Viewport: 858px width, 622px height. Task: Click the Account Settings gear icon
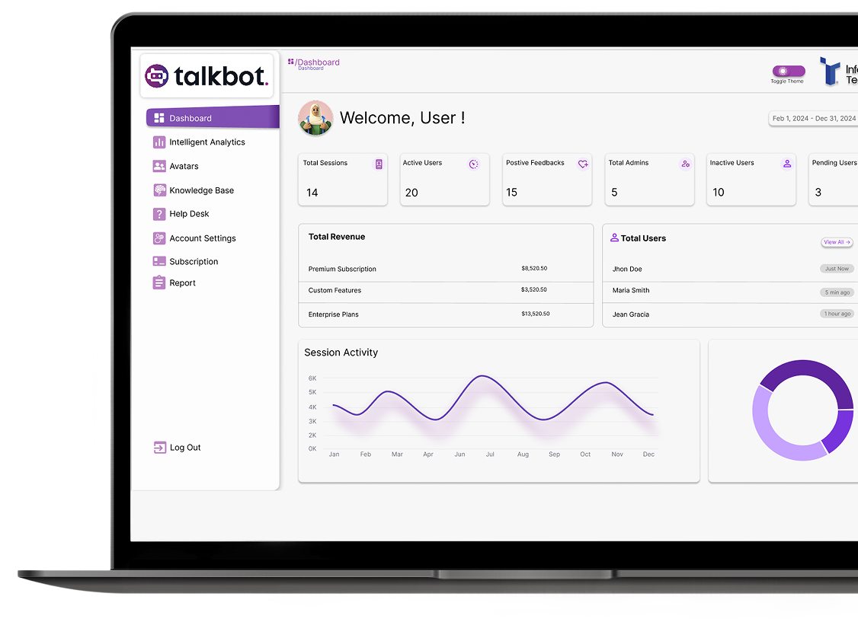pos(159,238)
